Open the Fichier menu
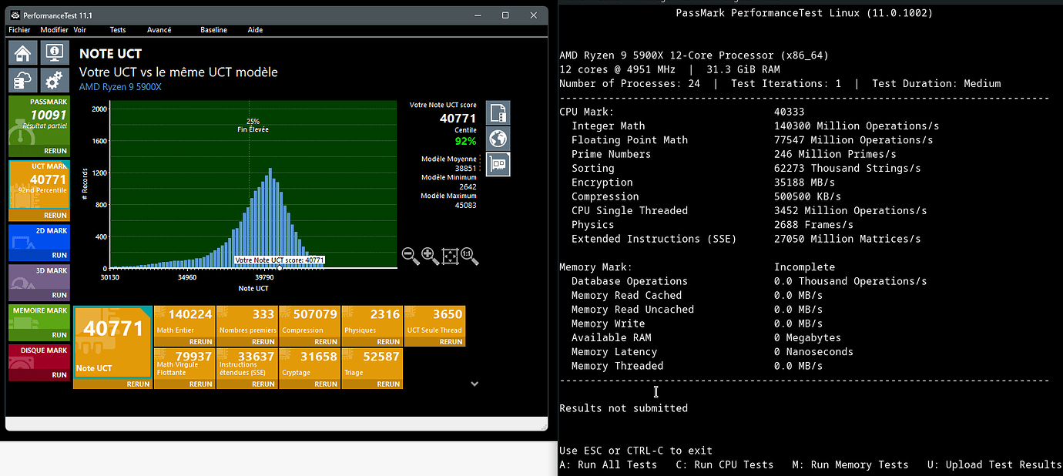1063x476 pixels. pyautogui.click(x=20, y=30)
